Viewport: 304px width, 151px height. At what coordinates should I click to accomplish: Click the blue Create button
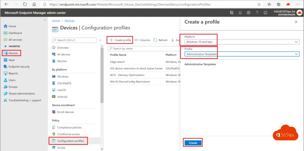click(193, 143)
